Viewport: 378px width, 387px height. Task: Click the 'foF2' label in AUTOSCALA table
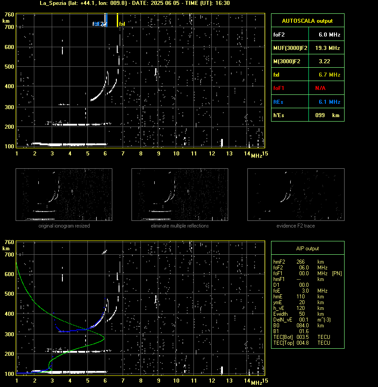pos(279,35)
